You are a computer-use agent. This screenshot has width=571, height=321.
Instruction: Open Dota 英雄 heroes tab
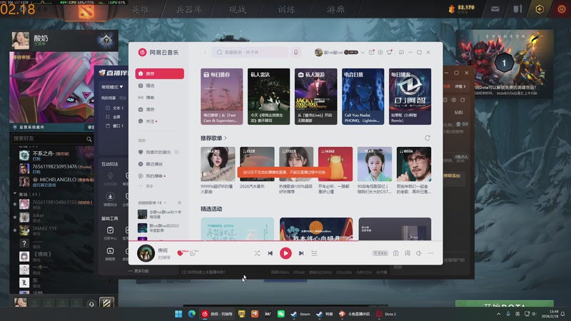(x=140, y=10)
